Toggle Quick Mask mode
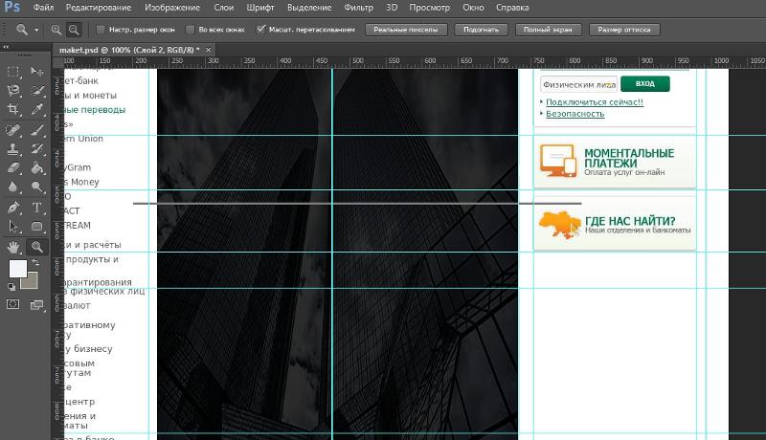The image size is (766, 440). tap(13, 304)
